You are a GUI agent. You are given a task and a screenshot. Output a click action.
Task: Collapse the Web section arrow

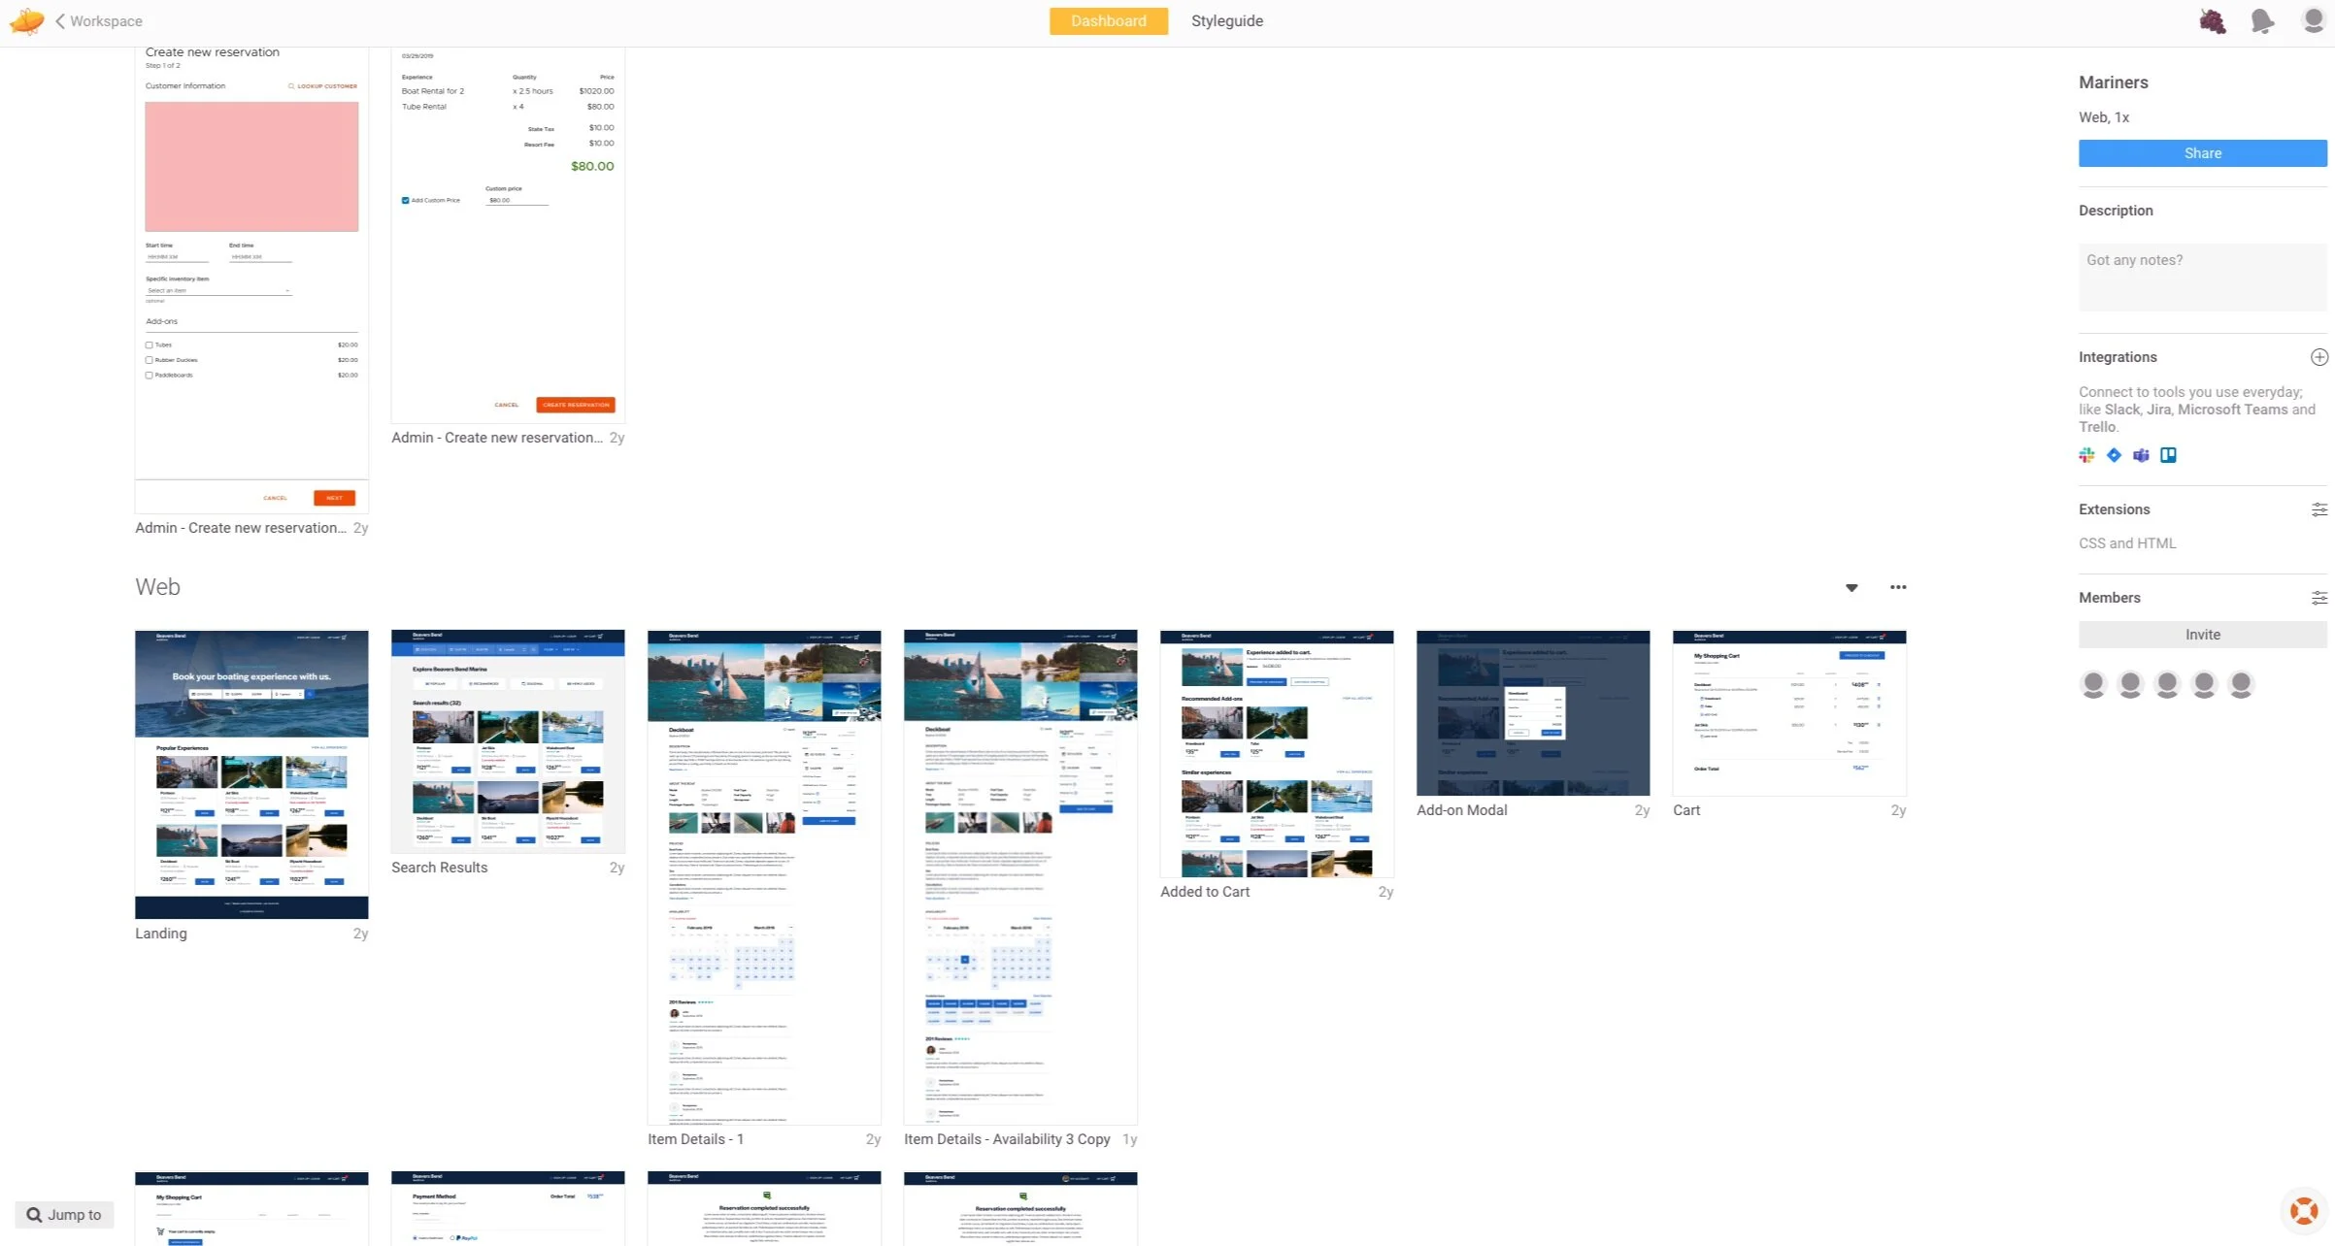coord(1851,588)
